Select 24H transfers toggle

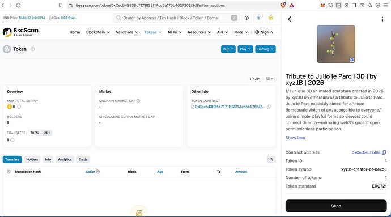click(x=47, y=133)
